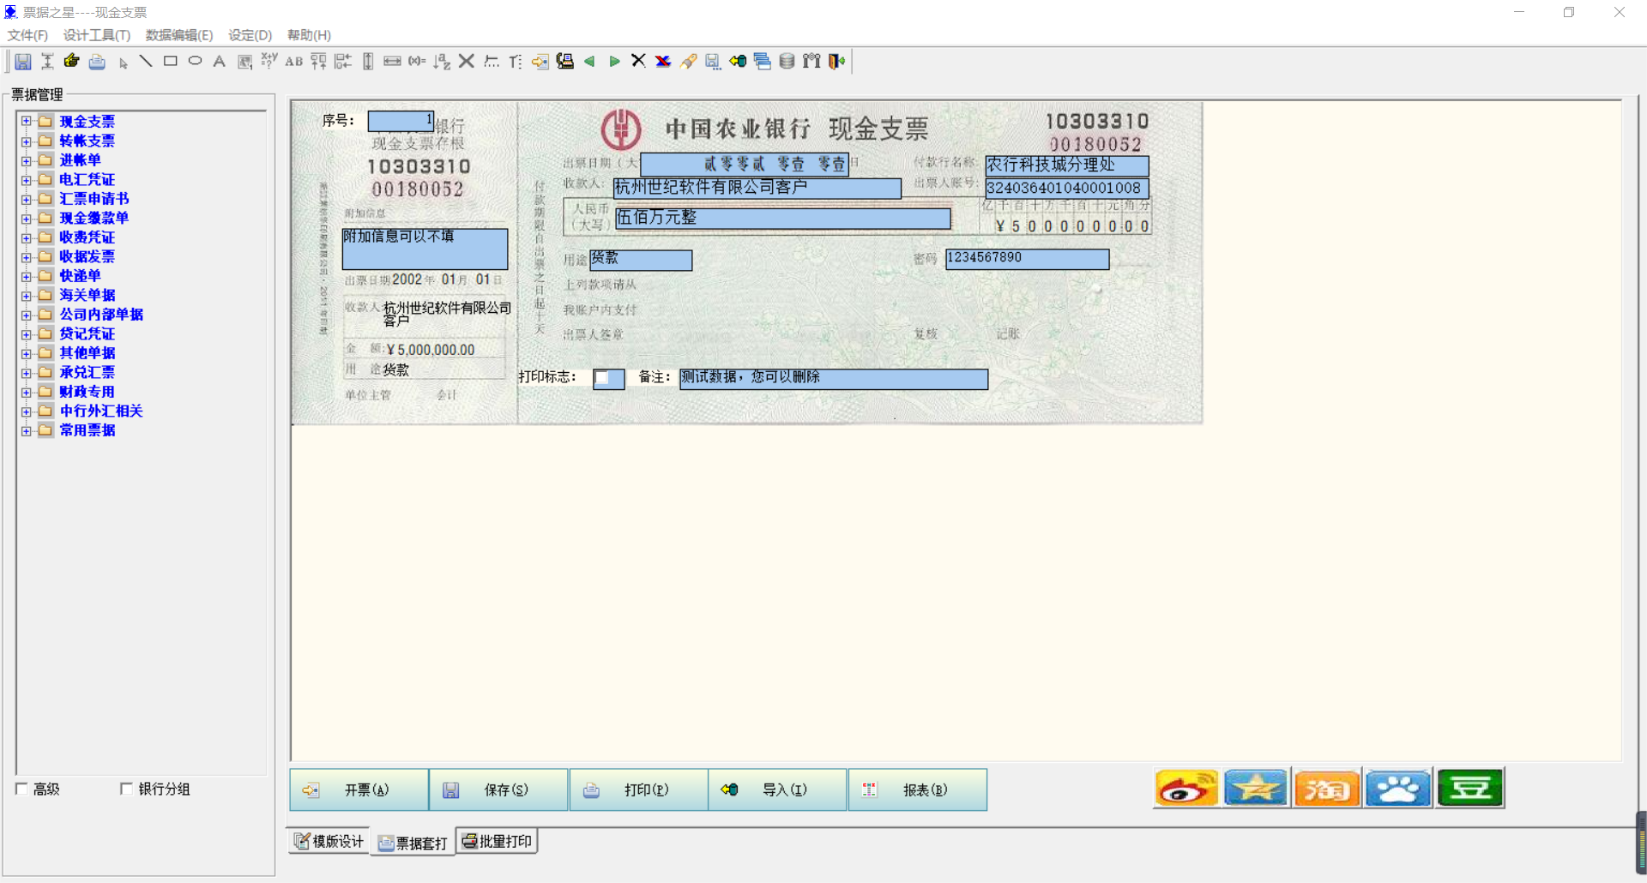The width and height of the screenshot is (1647, 883).
Task: Expand the 进帐单 tree folder
Action: (27, 160)
